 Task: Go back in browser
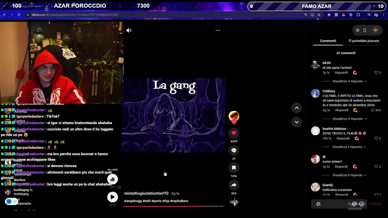click(4, 15)
